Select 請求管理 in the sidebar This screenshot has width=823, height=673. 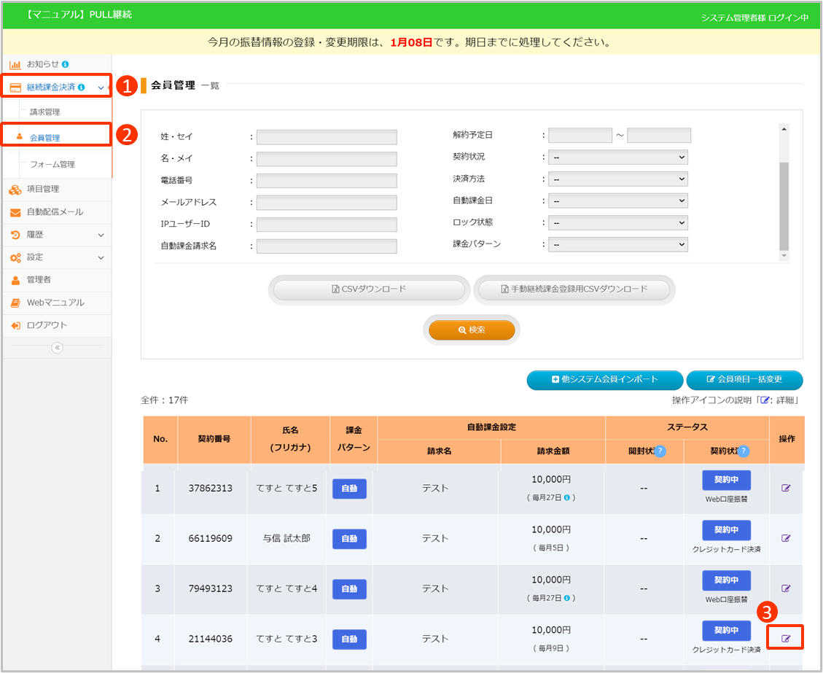point(45,112)
